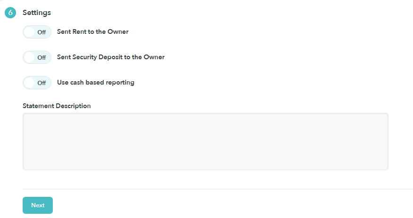413x218 pixels.
Task: Click the Sent Security Deposit to the Owner label
Action: point(111,57)
